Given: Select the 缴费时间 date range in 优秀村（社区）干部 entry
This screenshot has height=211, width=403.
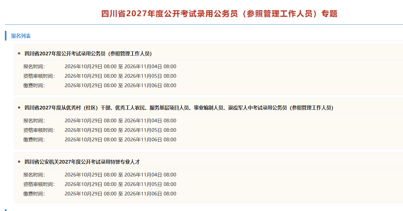Looking at the screenshot, I should coord(121,140).
